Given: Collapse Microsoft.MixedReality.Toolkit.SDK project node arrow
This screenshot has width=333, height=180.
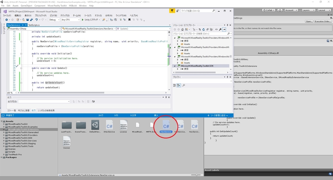Looking at the screenshot, I should (x=175, y=66).
